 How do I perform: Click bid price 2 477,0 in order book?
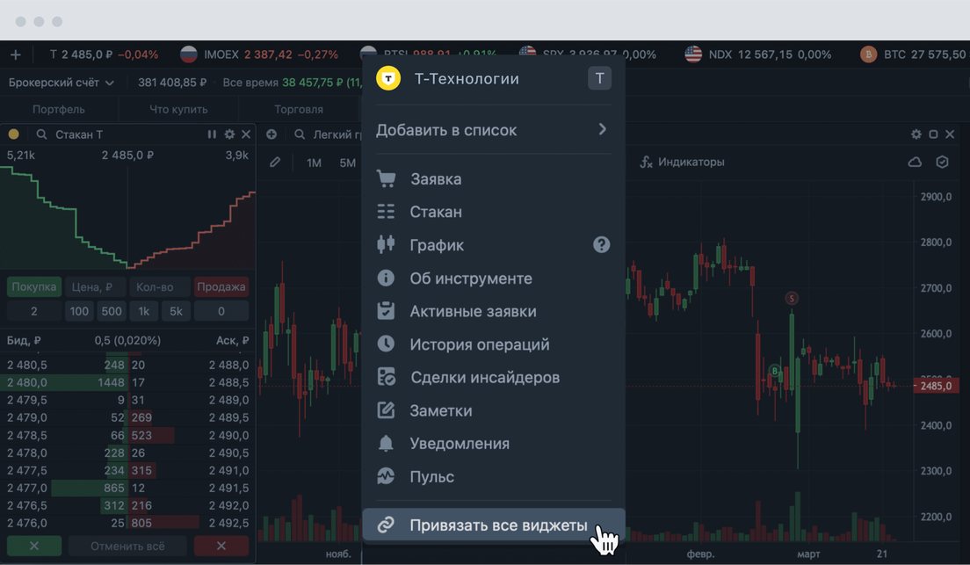27,489
